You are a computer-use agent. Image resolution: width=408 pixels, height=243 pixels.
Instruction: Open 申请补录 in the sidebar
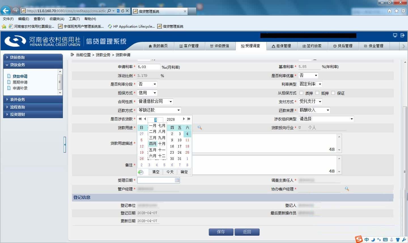20,88
